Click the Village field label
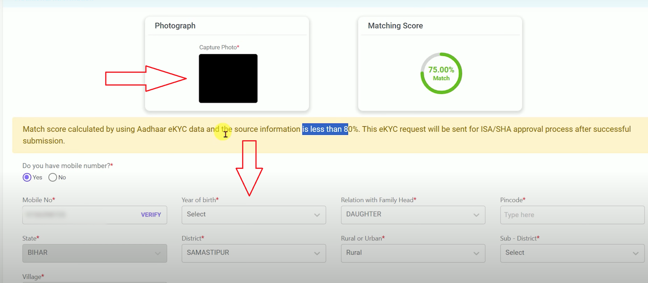Viewport: 648px width, 283px height. click(x=32, y=277)
